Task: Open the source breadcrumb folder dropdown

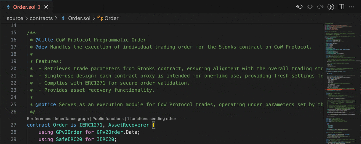Action: pos(15,18)
